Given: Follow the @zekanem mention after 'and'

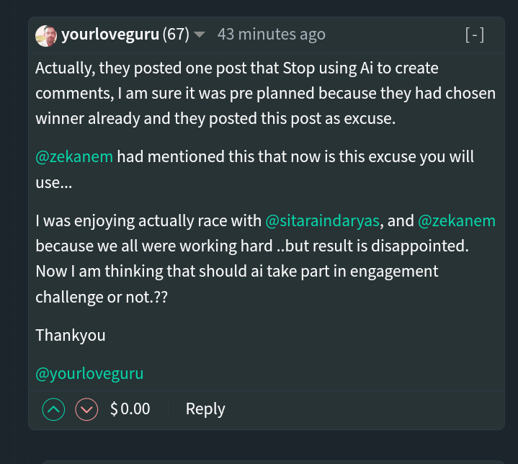Looking at the screenshot, I should click(x=457, y=221).
